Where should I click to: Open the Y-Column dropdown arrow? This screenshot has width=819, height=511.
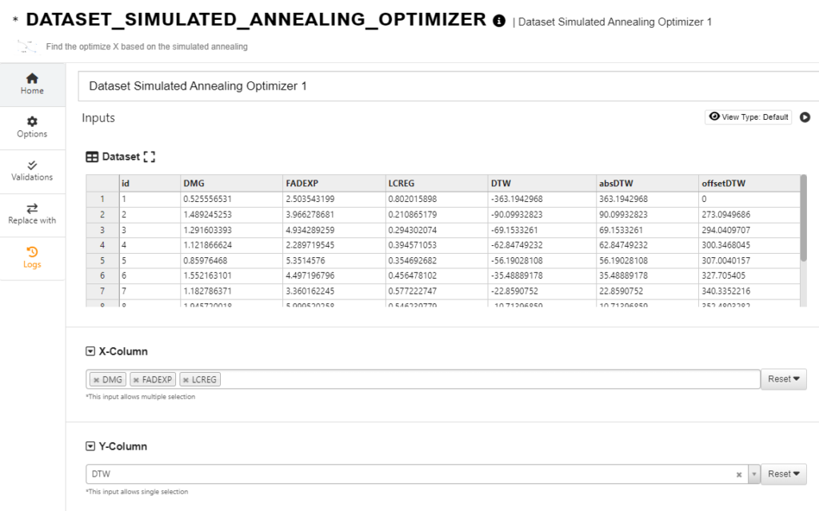coord(753,474)
